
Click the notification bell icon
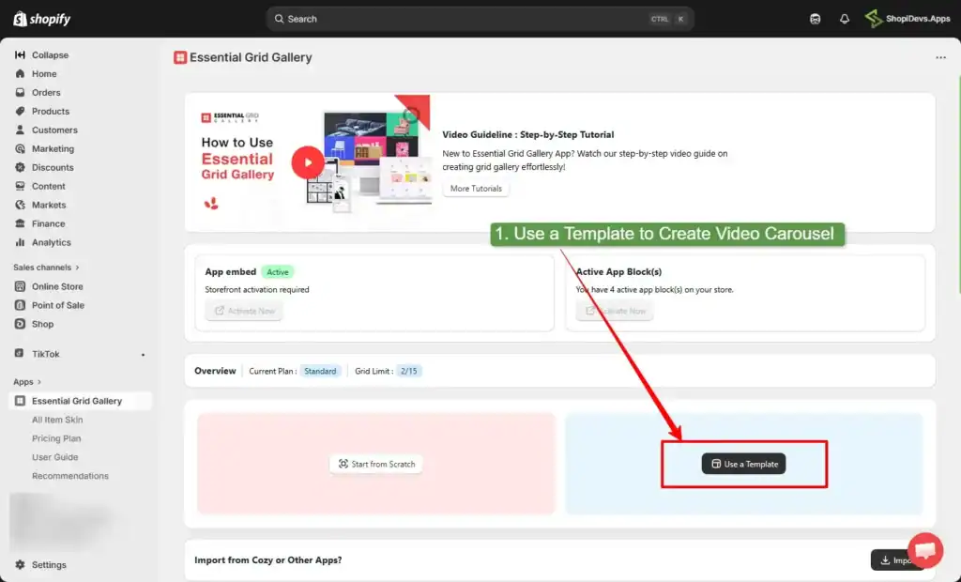[843, 18]
